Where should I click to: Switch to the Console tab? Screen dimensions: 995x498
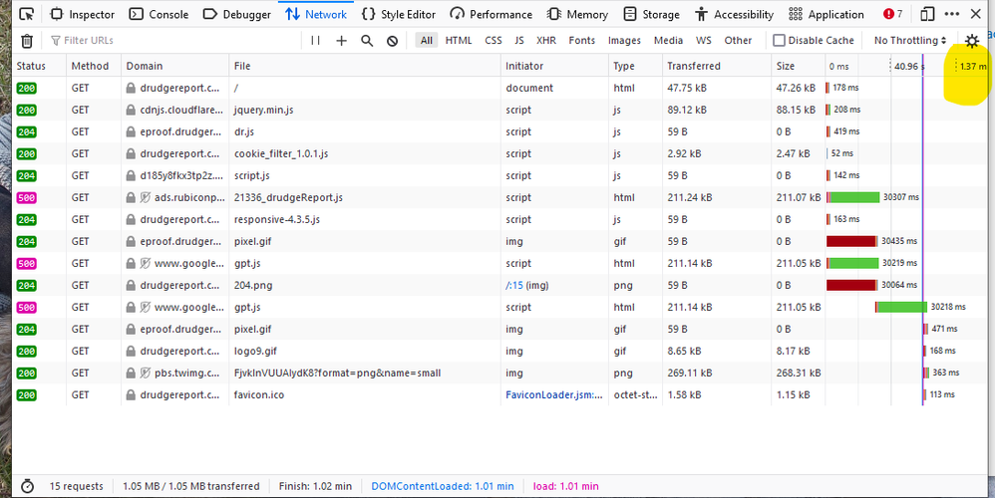tap(158, 14)
